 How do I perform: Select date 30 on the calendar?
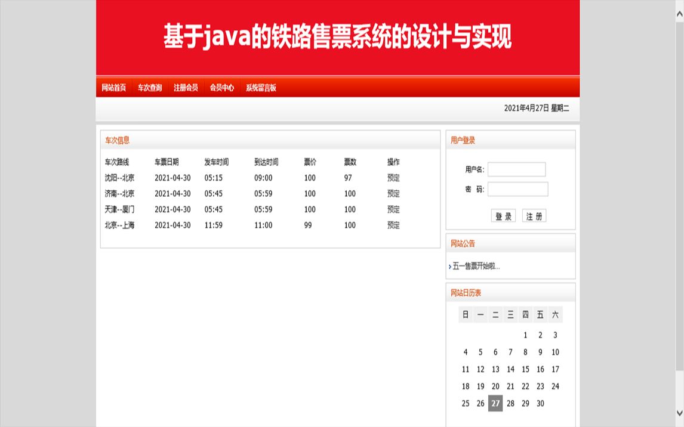540,403
